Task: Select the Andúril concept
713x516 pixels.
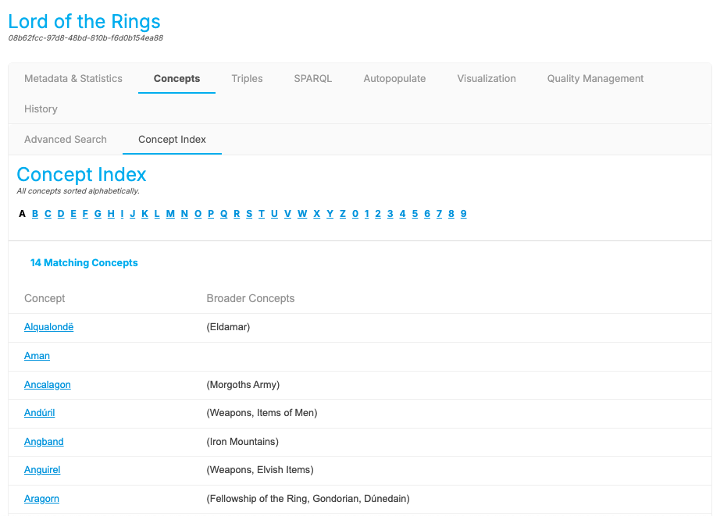Action: coord(39,413)
